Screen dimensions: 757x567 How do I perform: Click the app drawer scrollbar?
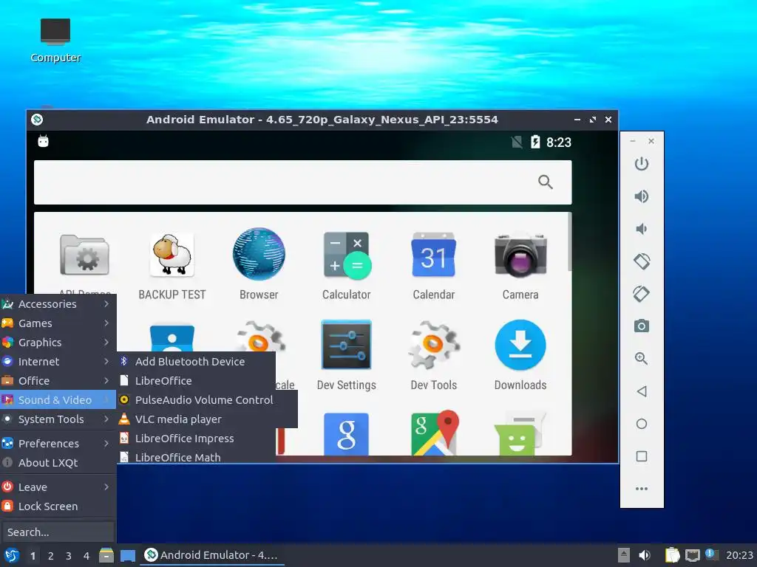click(570, 241)
